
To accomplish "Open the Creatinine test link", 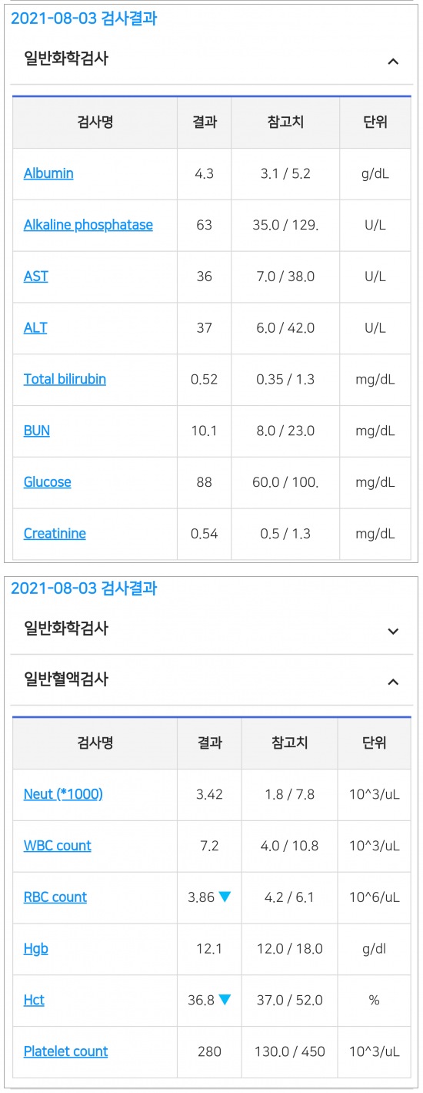I will point(55,534).
